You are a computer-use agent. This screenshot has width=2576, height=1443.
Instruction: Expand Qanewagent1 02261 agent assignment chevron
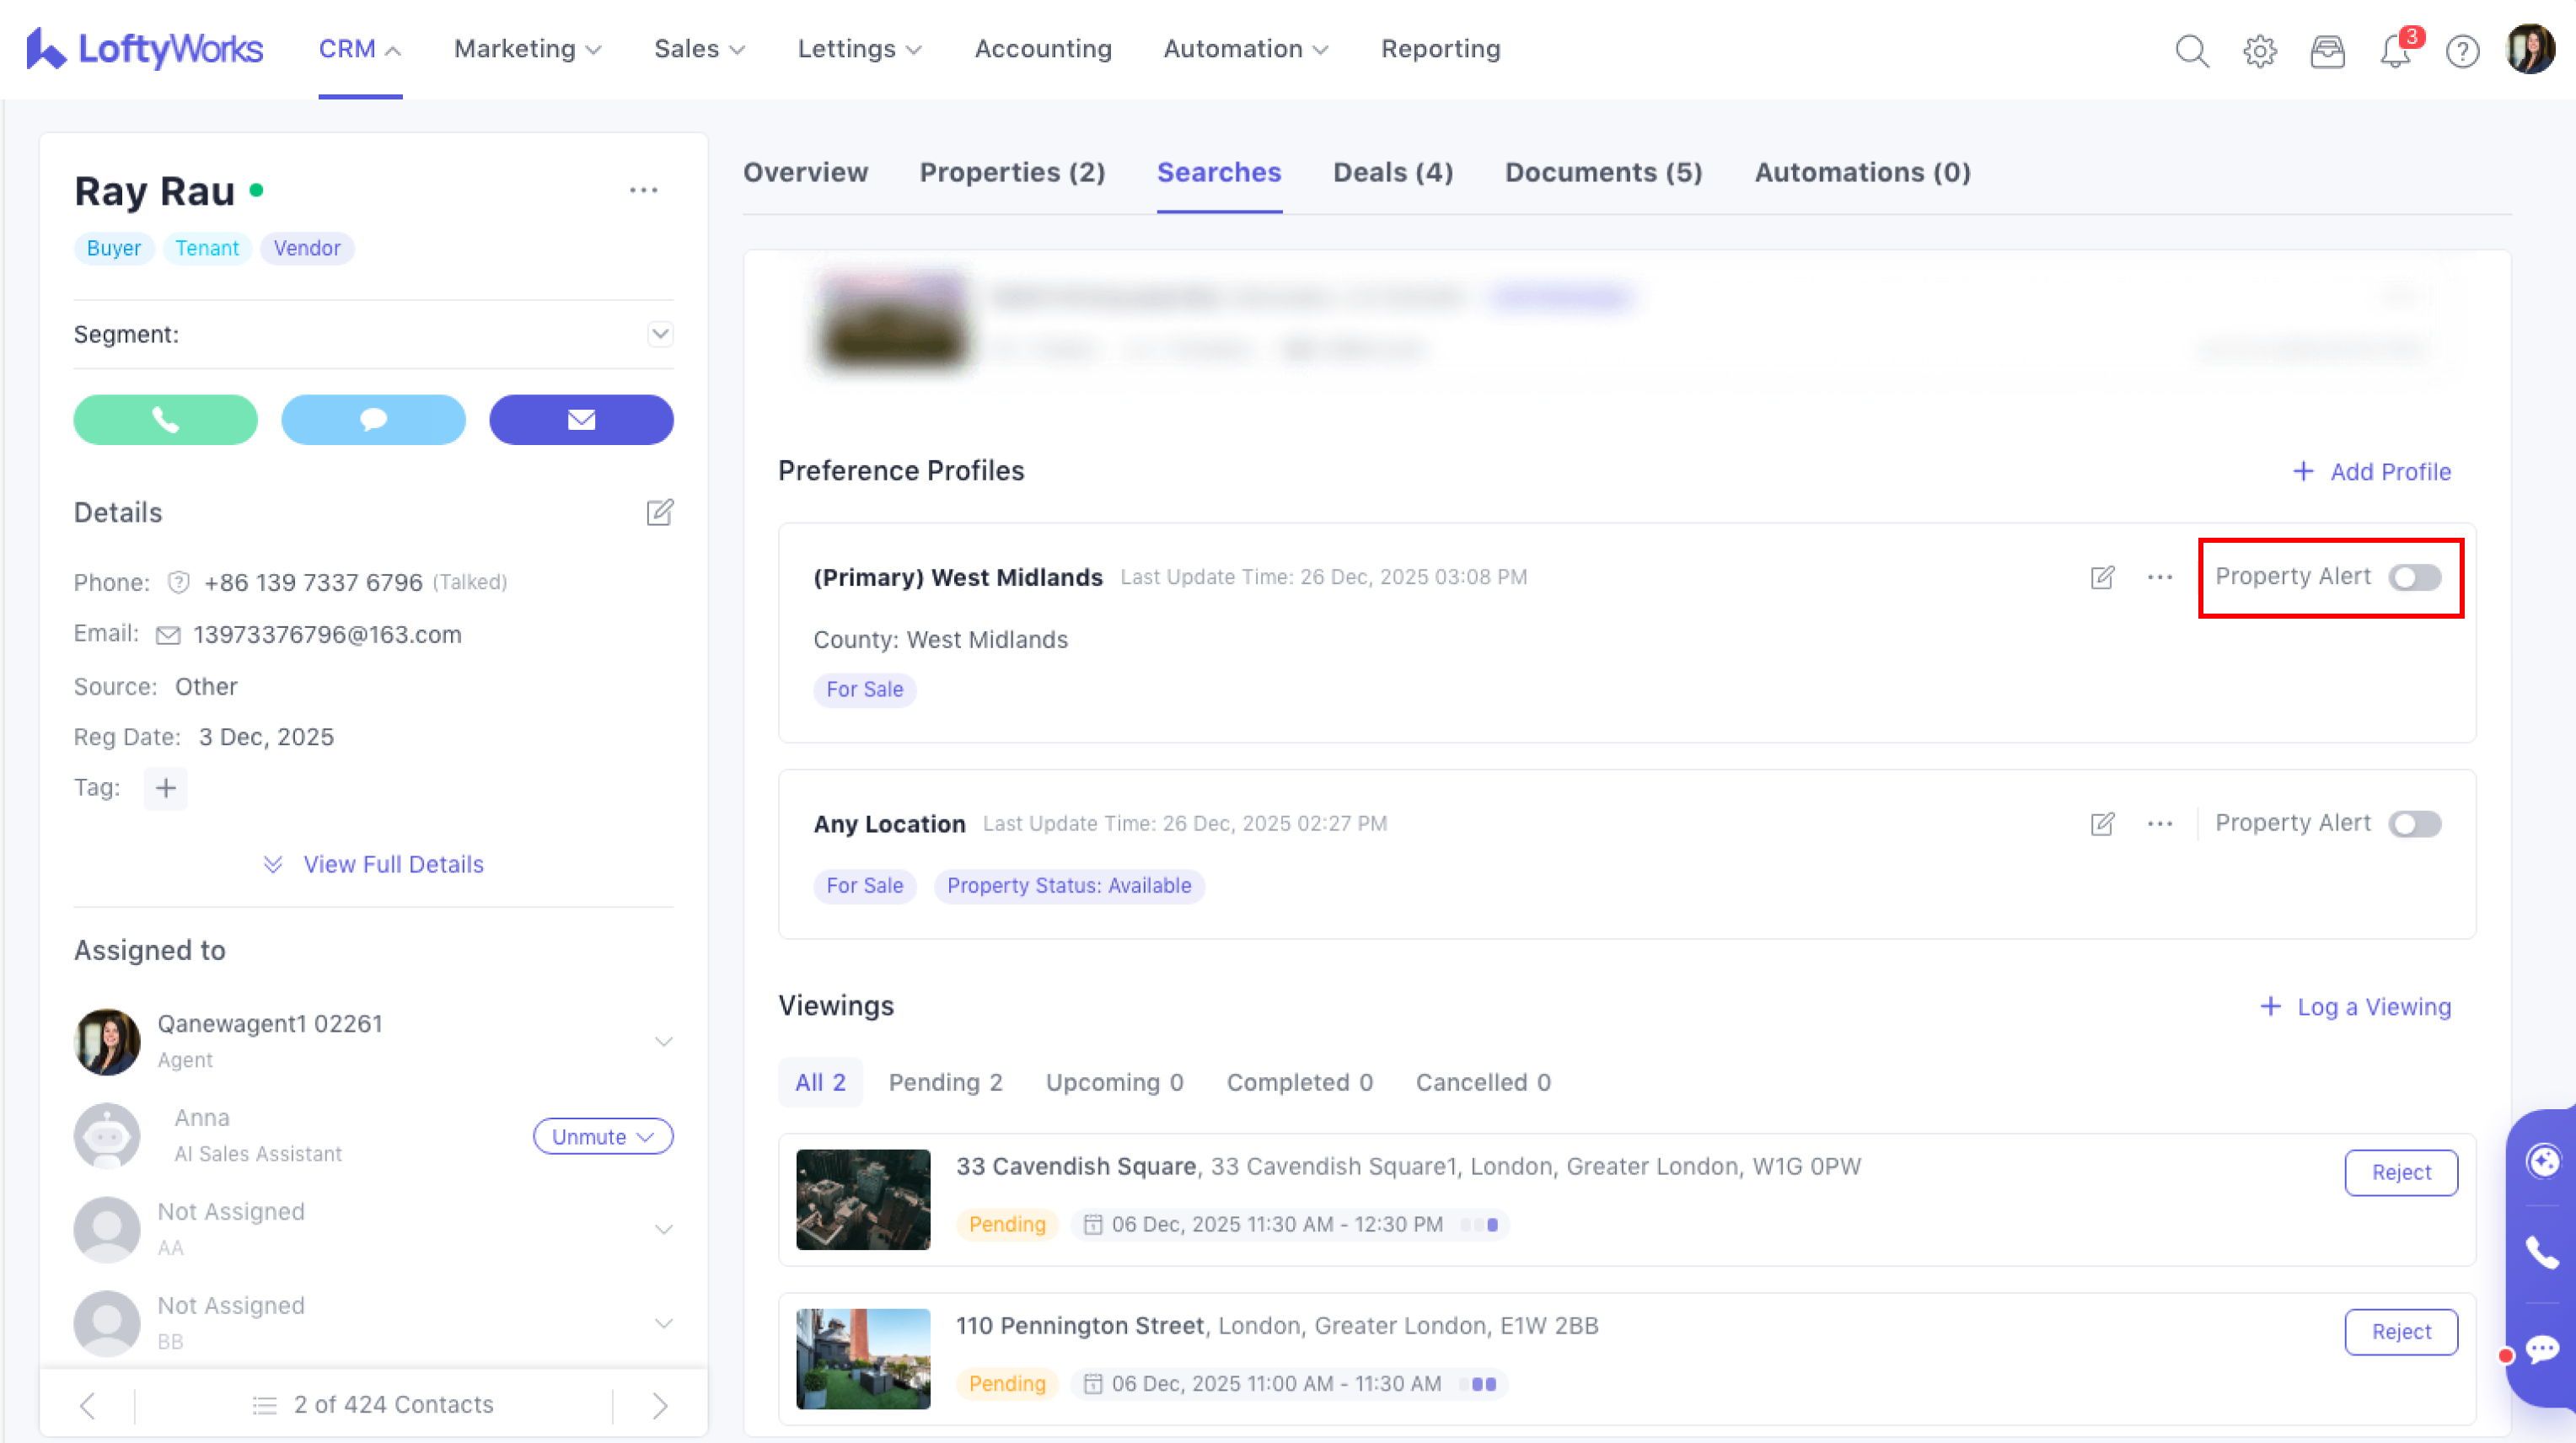pyautogui.click(x=663, y=1042)
